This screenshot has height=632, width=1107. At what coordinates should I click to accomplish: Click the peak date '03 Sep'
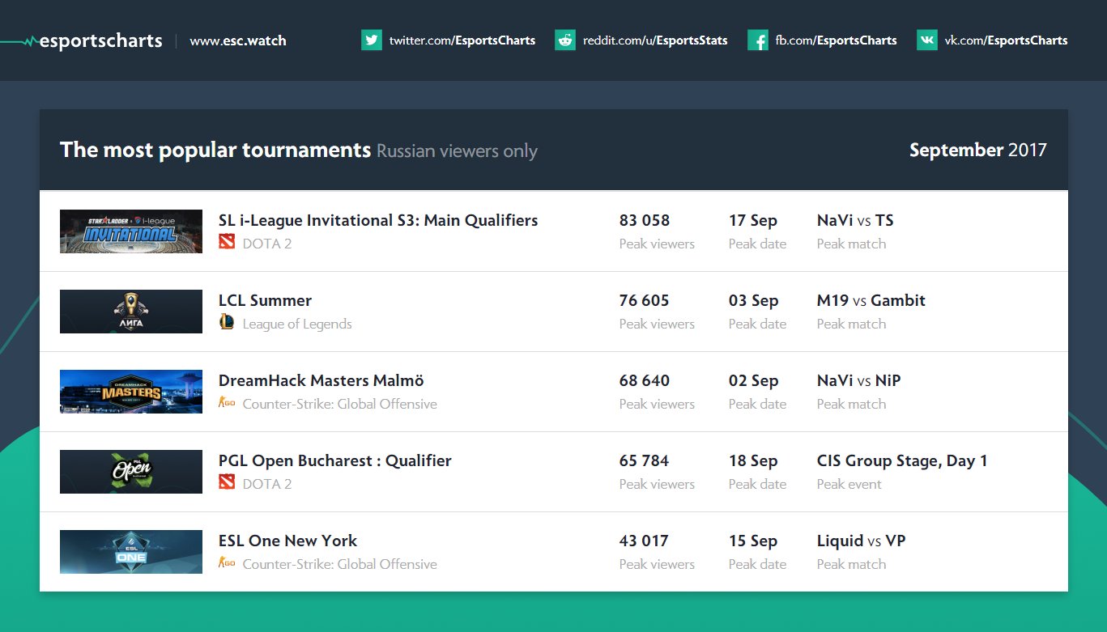pos(753,300)
